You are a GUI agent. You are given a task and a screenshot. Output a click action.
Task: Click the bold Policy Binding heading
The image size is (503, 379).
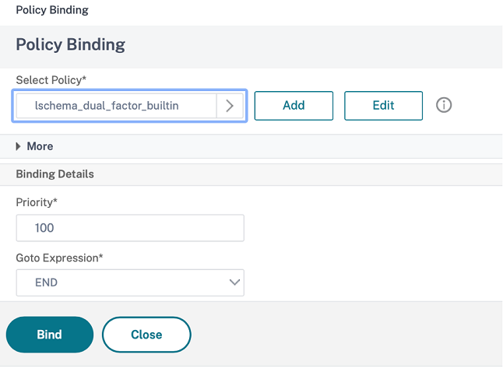tap(71, 44)
